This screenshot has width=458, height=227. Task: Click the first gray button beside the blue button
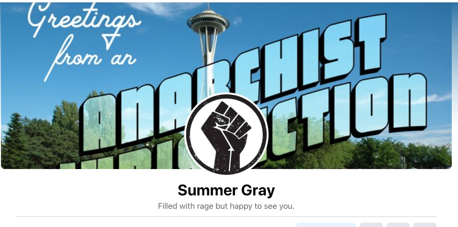pyautogui.click(x=371, y=225)
